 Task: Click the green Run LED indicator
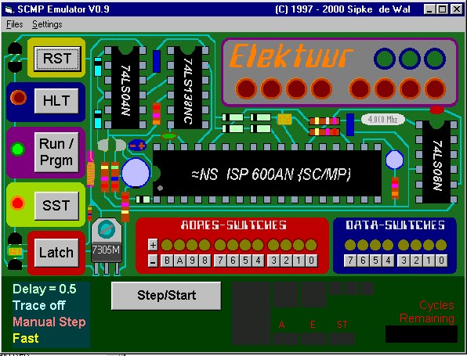(x=17, y=149)
